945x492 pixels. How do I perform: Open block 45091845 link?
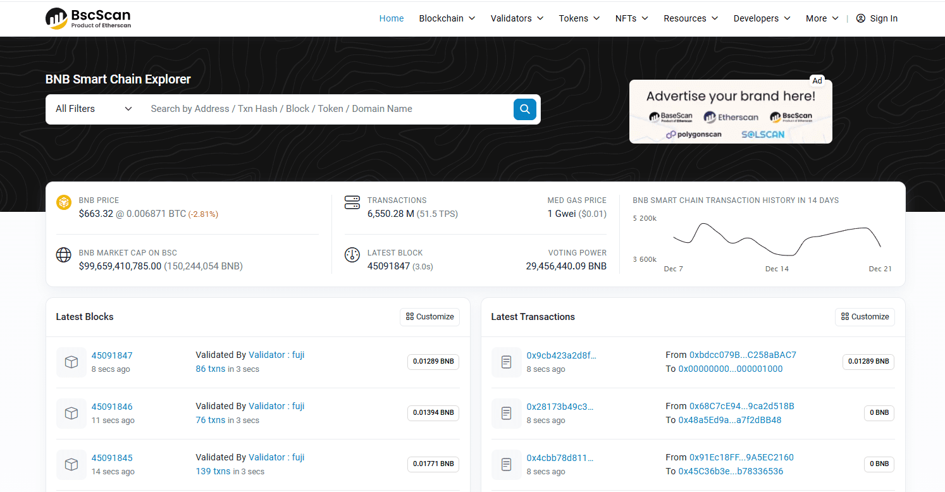pyautogui.click(x=112, y=458)
